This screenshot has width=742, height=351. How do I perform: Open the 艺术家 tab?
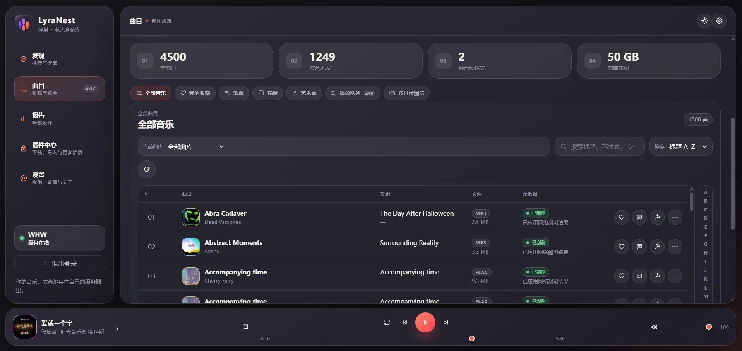[x=304, y=93]
